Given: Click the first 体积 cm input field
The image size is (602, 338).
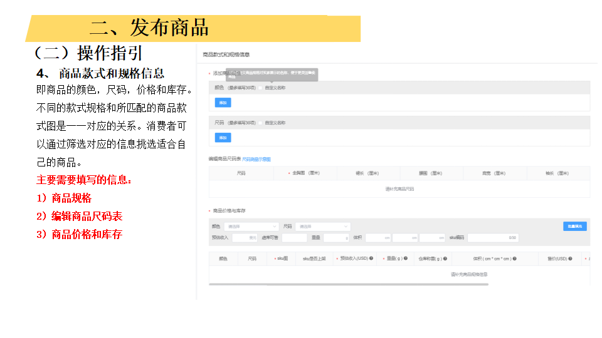Looking at the screenshot, I should coord(378,238).
